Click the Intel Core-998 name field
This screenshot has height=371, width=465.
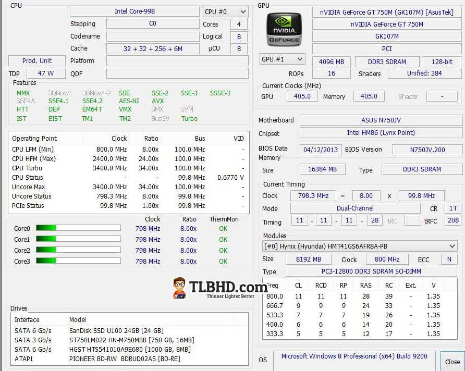click(x=134, y=11)
